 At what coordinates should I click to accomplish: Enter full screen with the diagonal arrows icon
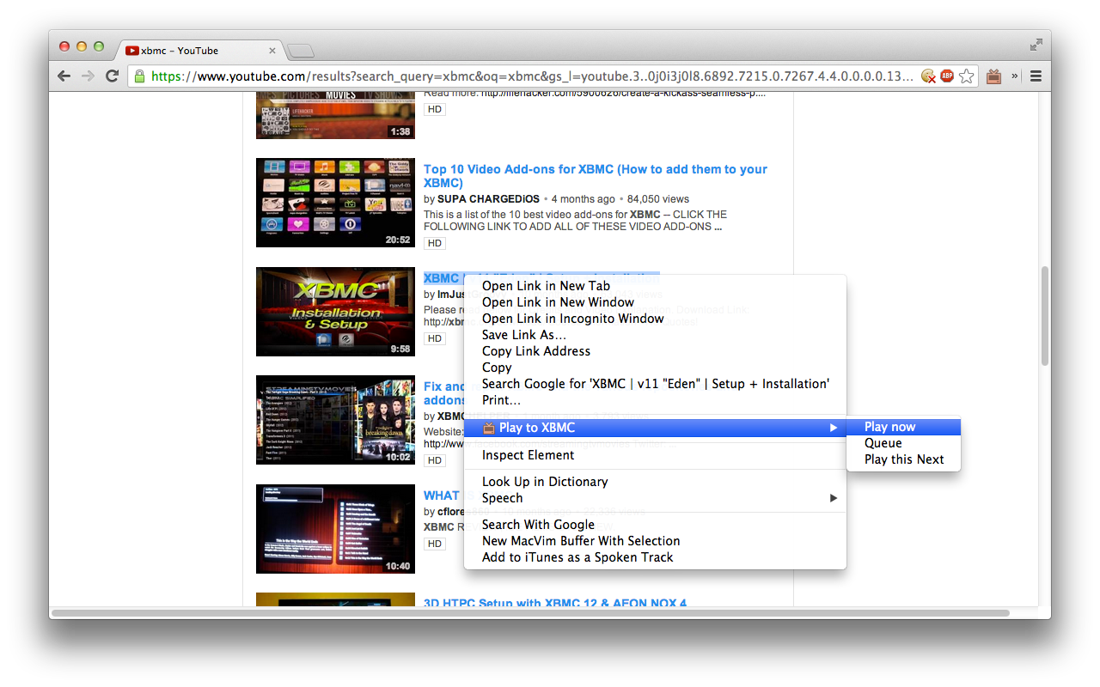click(1037, 45)
